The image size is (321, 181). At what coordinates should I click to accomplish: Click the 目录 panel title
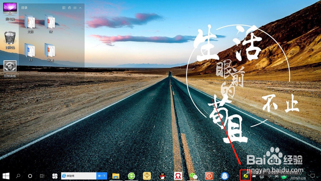pyautogui.click(x=24, y=8)
